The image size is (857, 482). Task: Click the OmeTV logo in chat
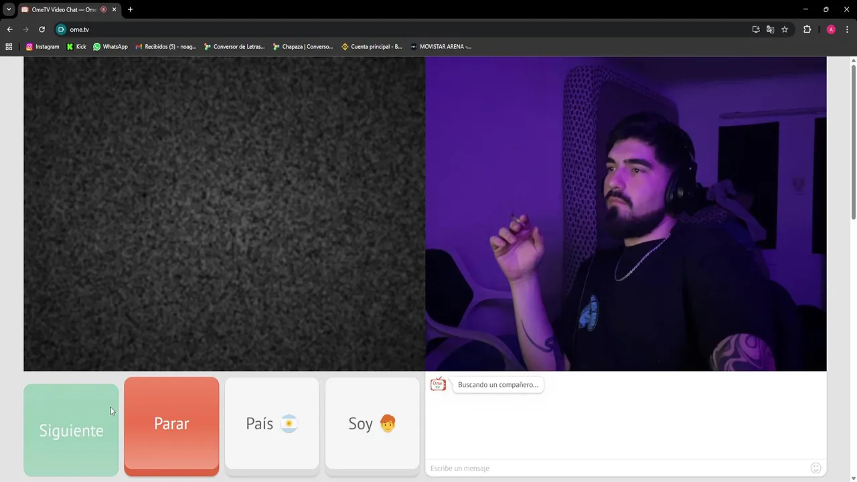tap(438, 384)
